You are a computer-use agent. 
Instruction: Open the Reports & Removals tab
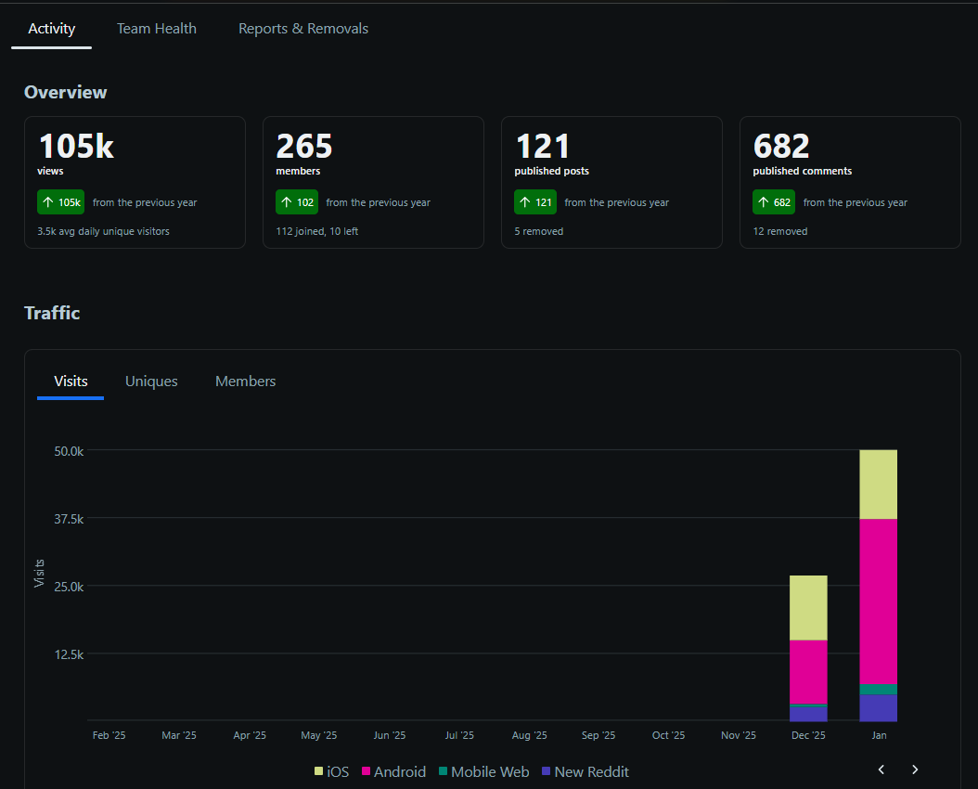coord(303,28)
